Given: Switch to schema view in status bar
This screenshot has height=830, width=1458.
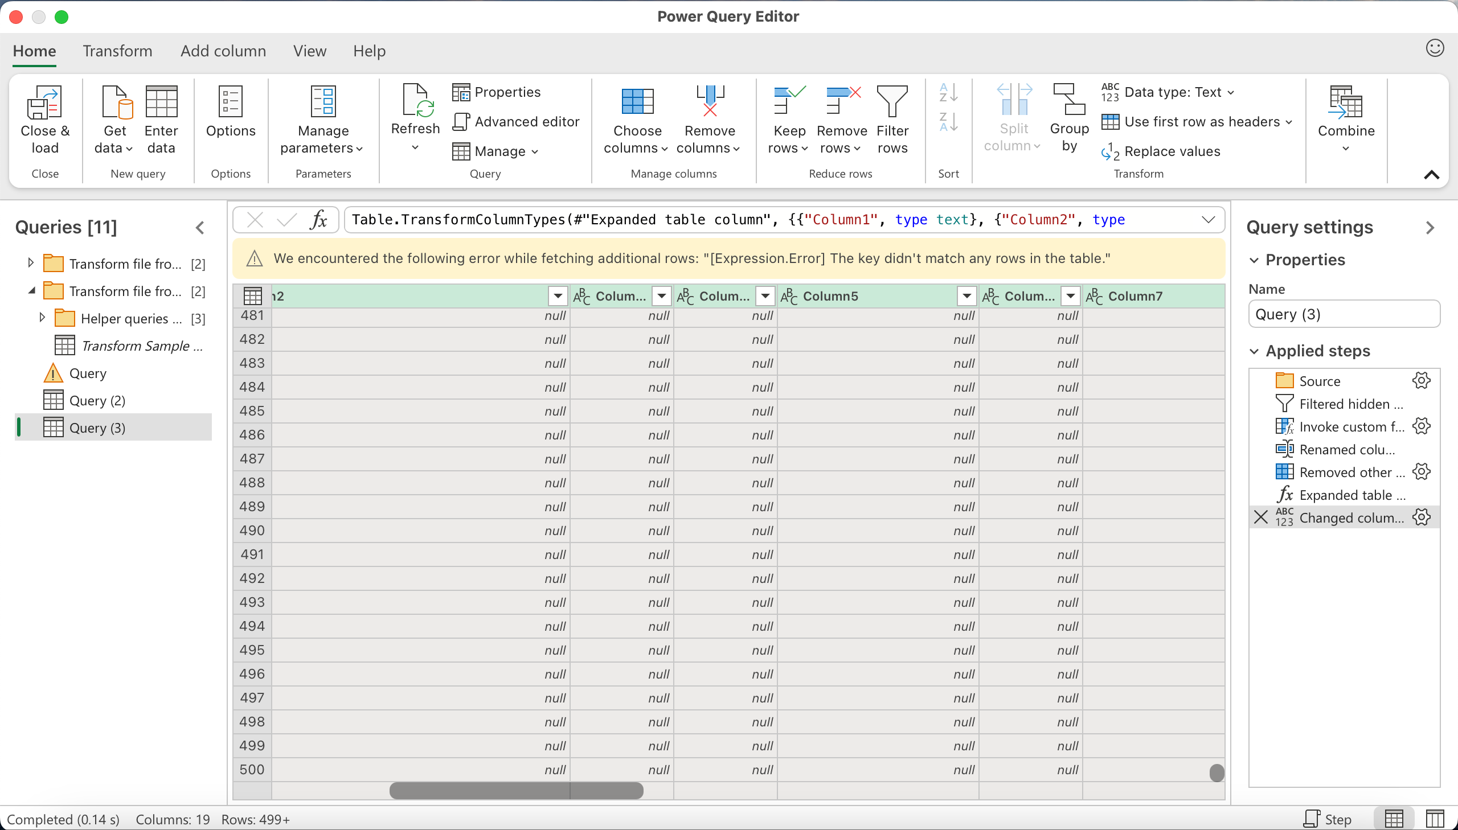Looking at the screenshot, I should [1434, 819].
